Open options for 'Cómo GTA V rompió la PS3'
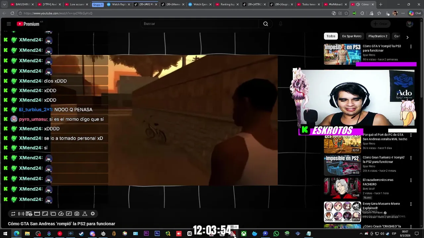The width and height of the screenshot is (424, 238). pyautogui.click(x=411, y=47)
